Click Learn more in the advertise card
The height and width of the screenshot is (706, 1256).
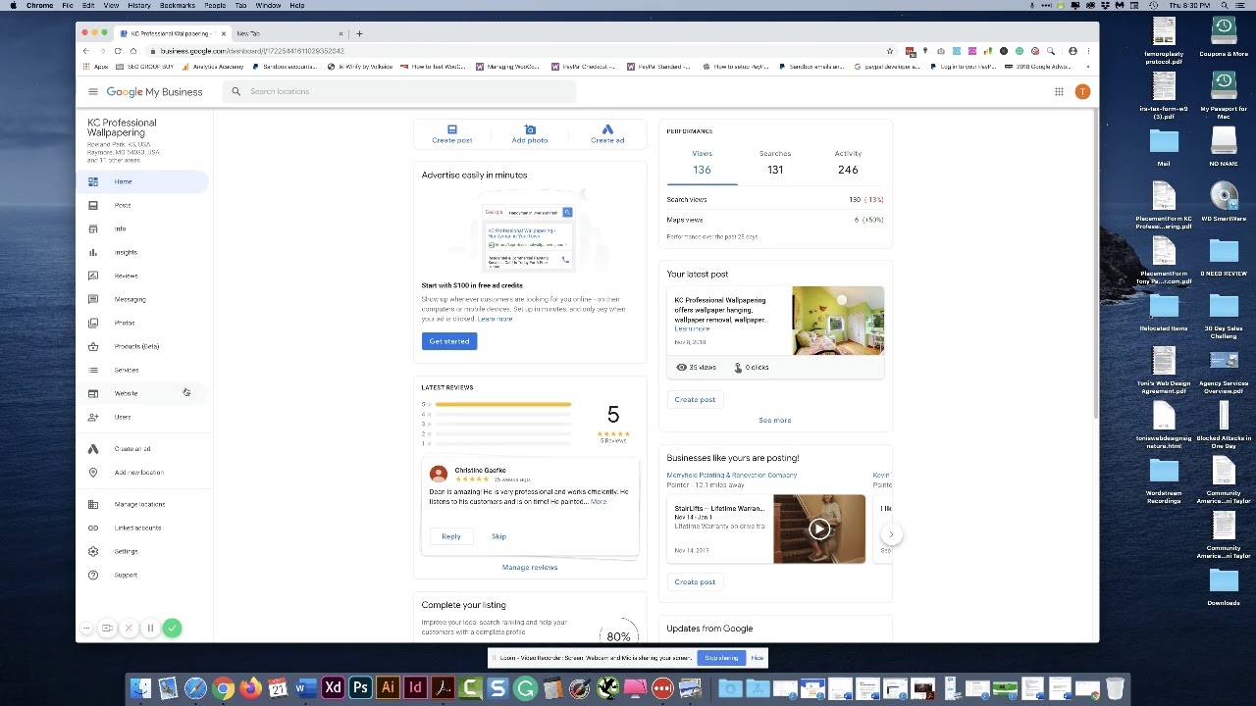pos(496,319)
